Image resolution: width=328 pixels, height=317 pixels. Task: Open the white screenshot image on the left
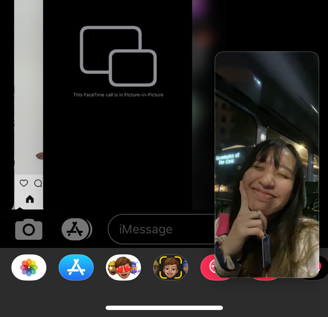(x=29, y=87)
